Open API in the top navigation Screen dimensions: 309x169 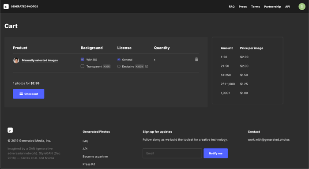(x=287, y=7)
